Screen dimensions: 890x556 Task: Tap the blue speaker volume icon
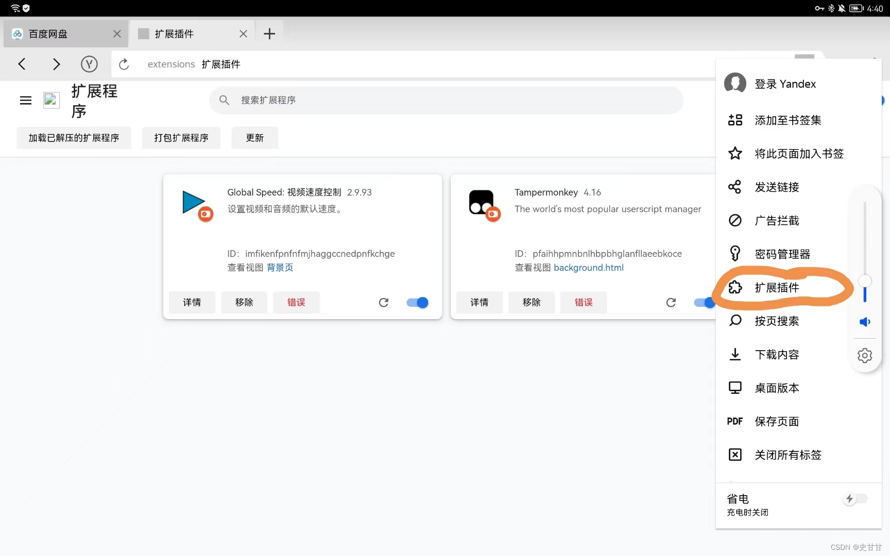click(865, 322)
